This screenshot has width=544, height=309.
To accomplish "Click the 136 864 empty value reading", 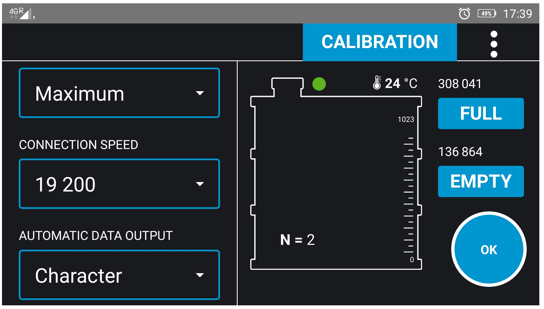I will [460, 152].
